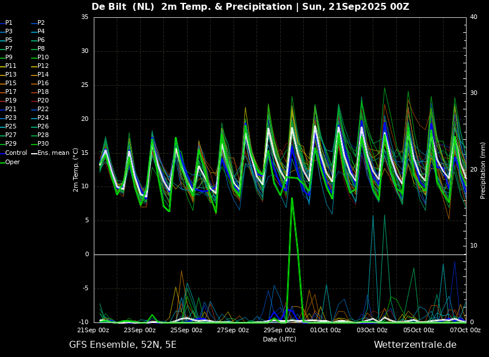
Task: Select the P17 legend entry
Action: [x=9, y=92]
